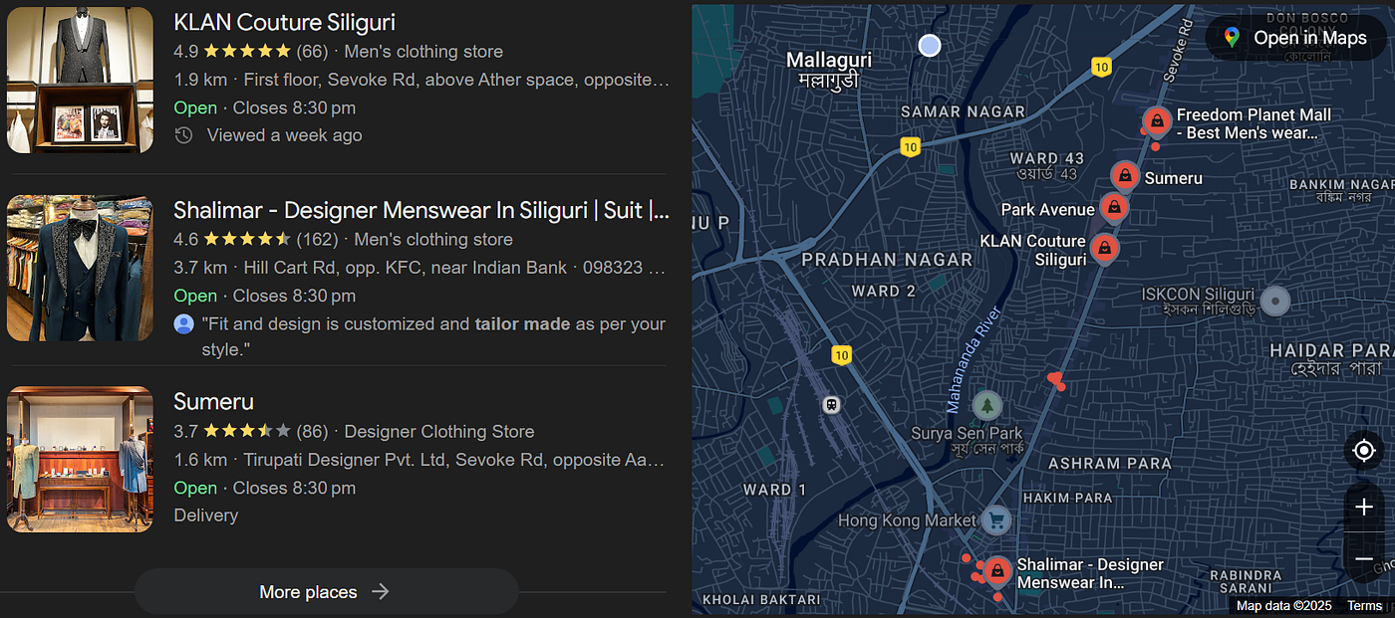
Task: Click the blue current location dot
Action: (x=930, y=45)
